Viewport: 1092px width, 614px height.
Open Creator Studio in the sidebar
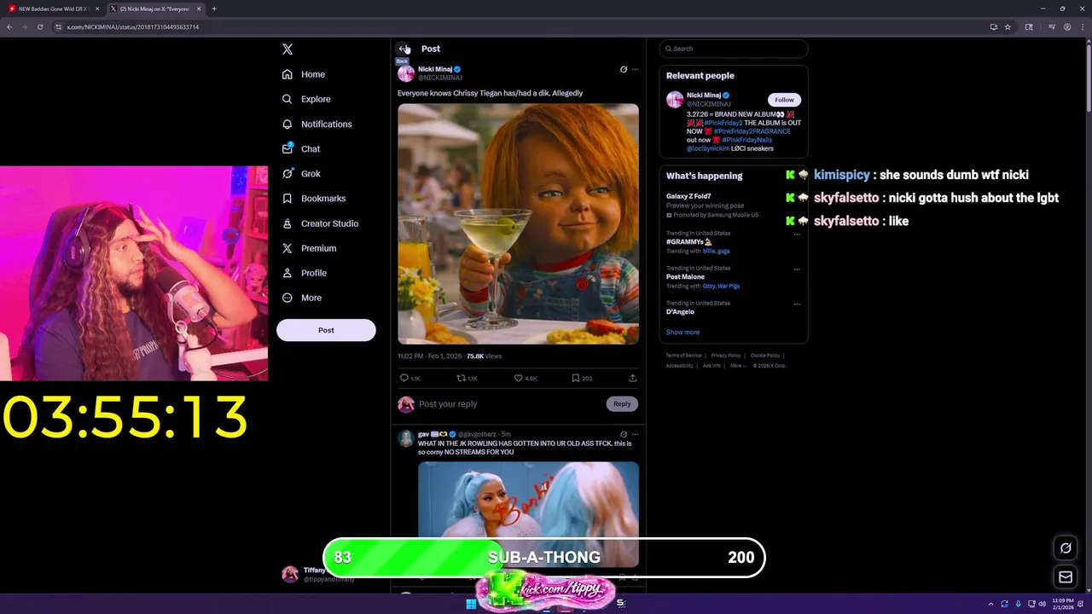click(x=320, y=223)
